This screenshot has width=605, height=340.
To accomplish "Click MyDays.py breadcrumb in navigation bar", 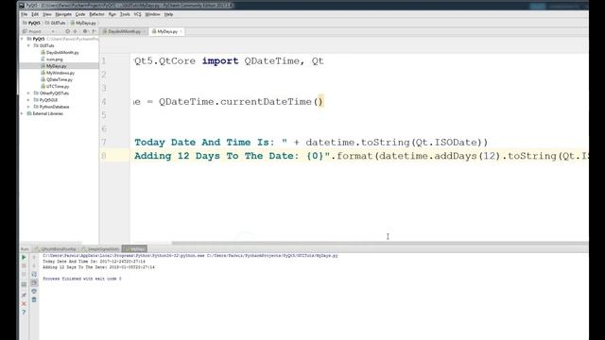I will click(83, 23).
